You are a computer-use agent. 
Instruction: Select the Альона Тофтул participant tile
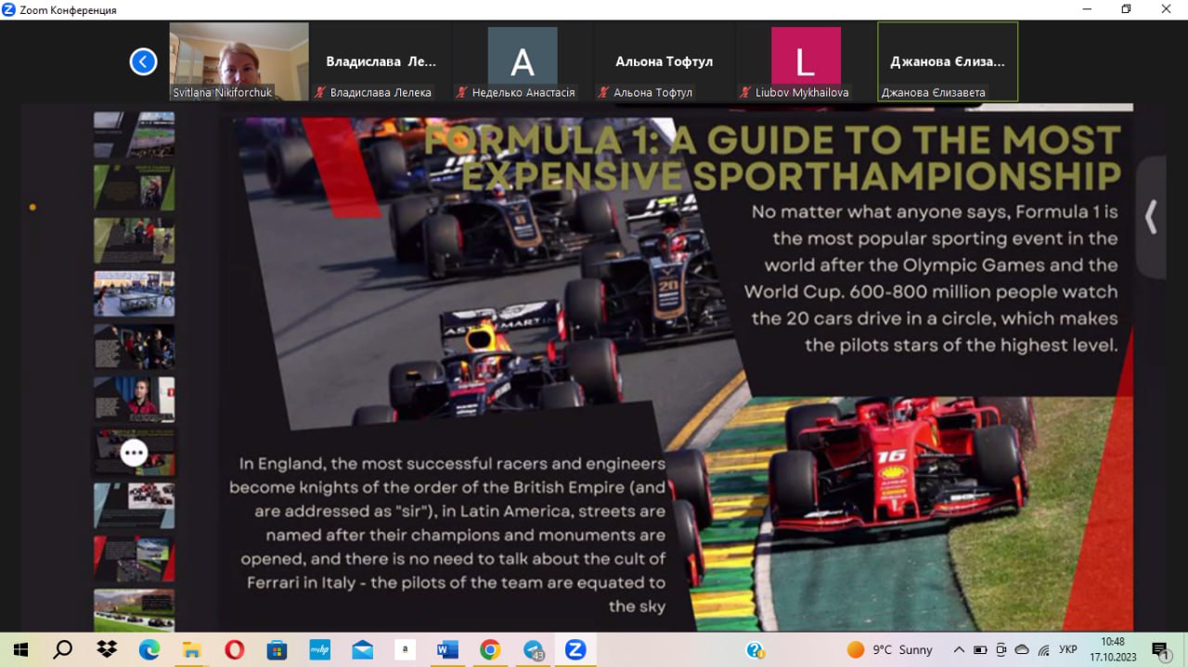click(x=665, y=61)
